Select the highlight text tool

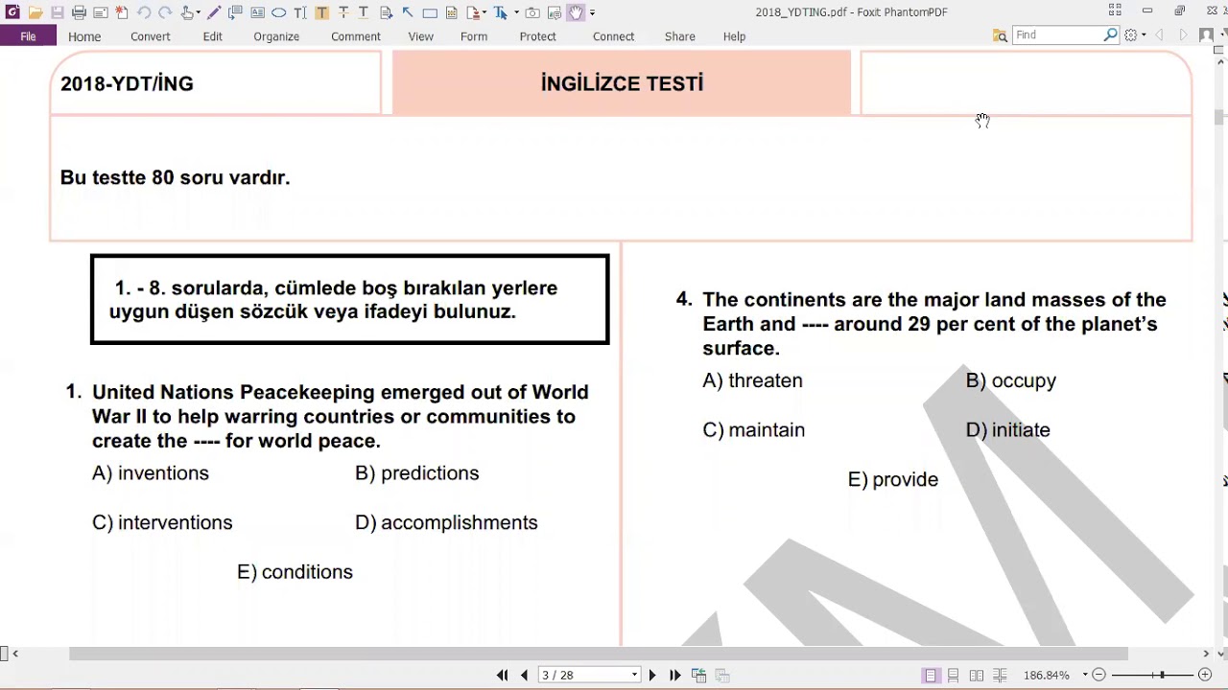[x=321, y=12]
